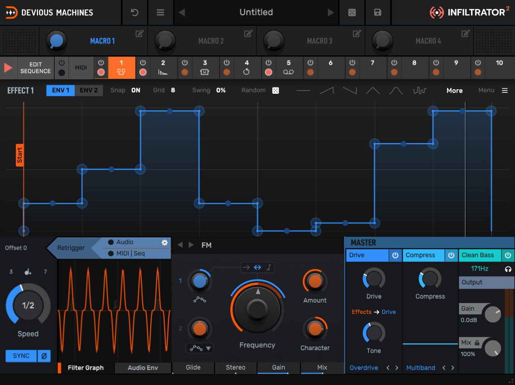Toggle the Clean Bass power
This screenshot has height=385, width=515.
point(508,255)
